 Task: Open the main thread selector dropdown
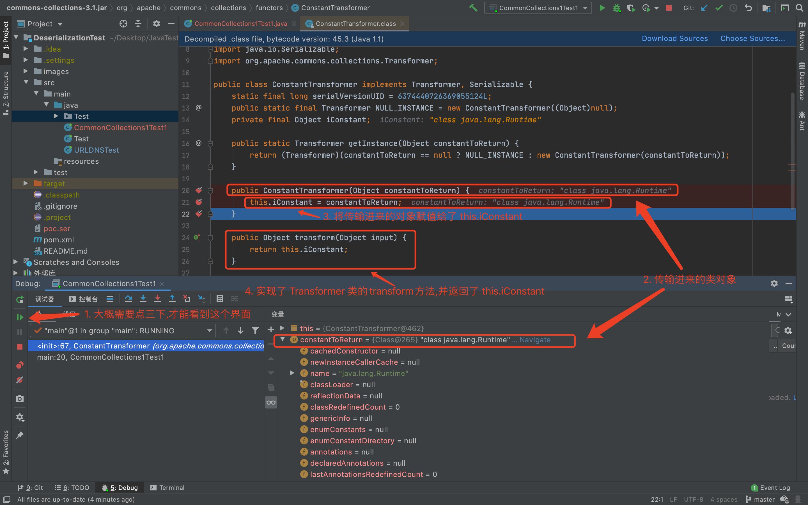point(123,331)
